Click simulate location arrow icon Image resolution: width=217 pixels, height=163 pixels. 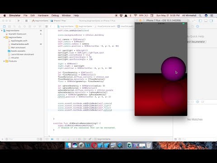(x=90, y=139)
